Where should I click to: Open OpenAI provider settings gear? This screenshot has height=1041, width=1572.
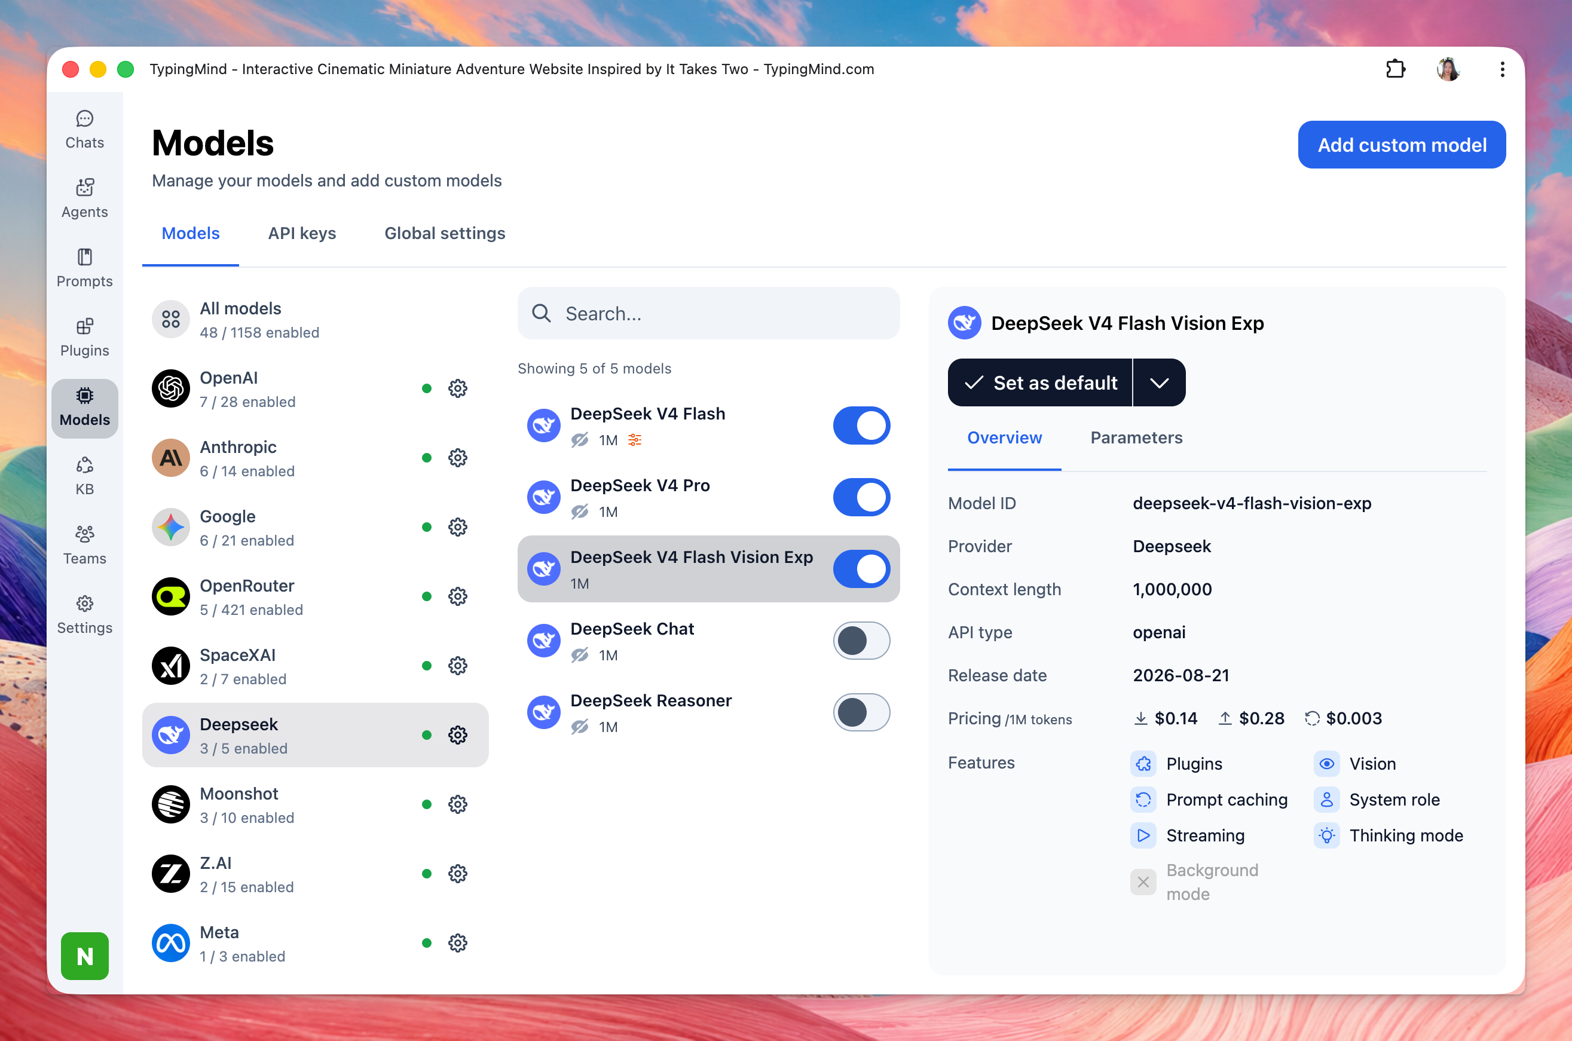coord(457,388)
